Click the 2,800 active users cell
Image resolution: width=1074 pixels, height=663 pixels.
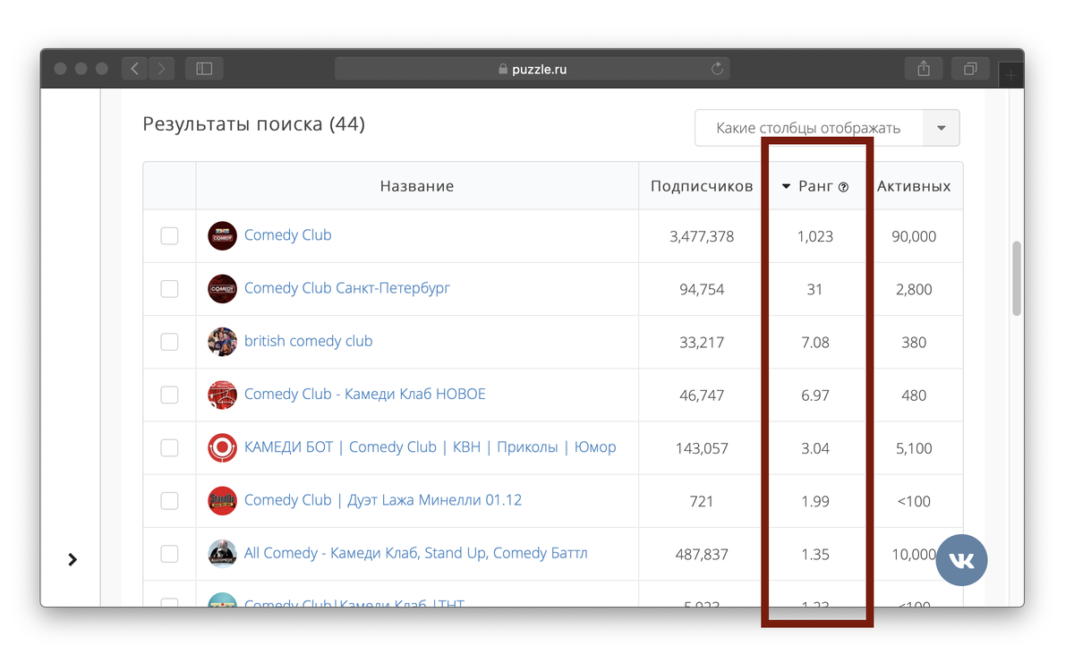(914, 289)
